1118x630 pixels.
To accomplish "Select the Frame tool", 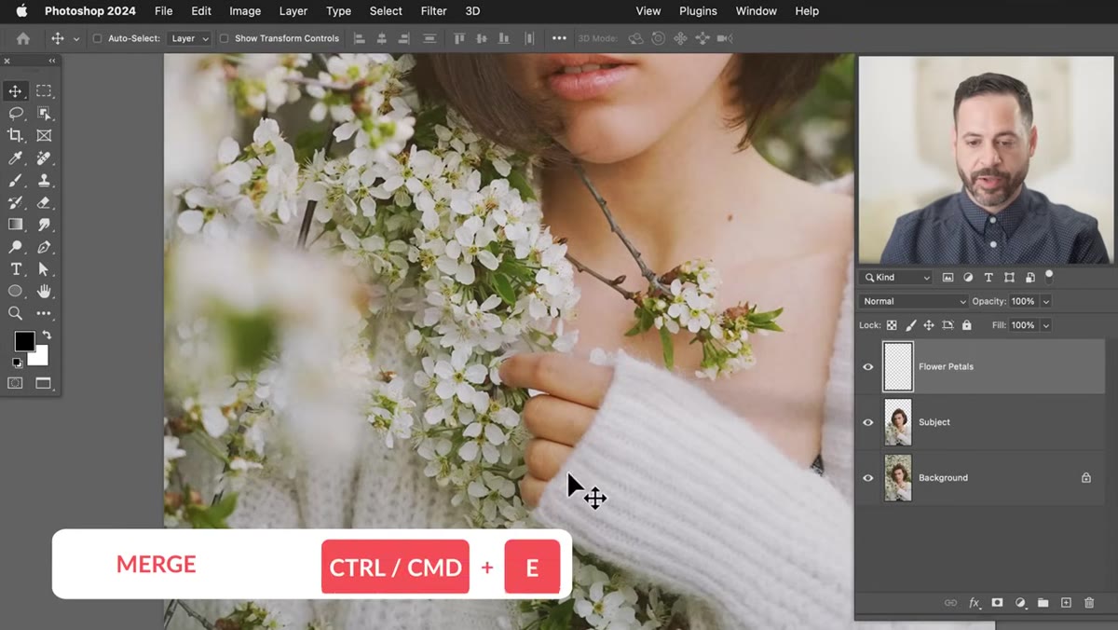I will point(44,135).
